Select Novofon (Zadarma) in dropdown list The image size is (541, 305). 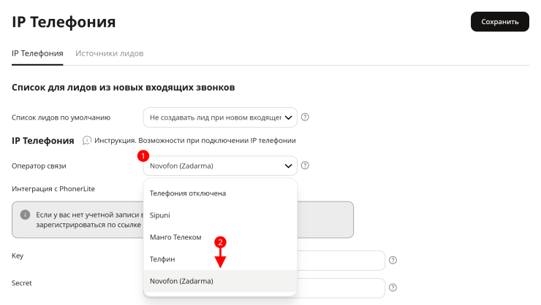[220, 281]
